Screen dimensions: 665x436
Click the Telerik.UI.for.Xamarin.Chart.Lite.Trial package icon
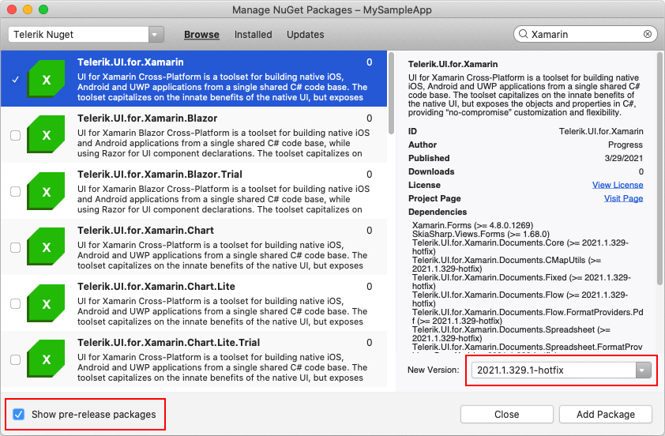click(x=47, y=359)
